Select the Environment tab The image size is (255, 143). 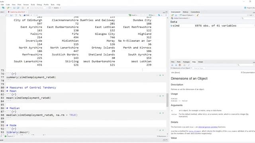pyautogui.click(x=176, y=12)
